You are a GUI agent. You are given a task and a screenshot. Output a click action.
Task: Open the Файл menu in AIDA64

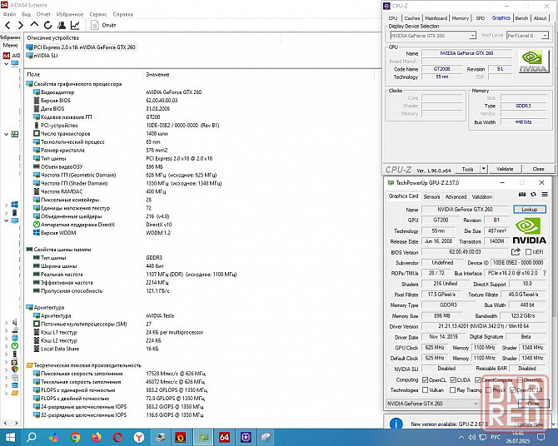(10, 14)
